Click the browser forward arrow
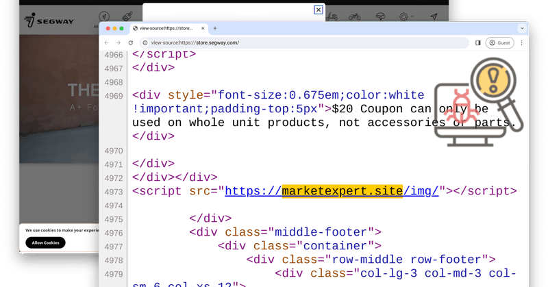 click(x=119, y=42)
